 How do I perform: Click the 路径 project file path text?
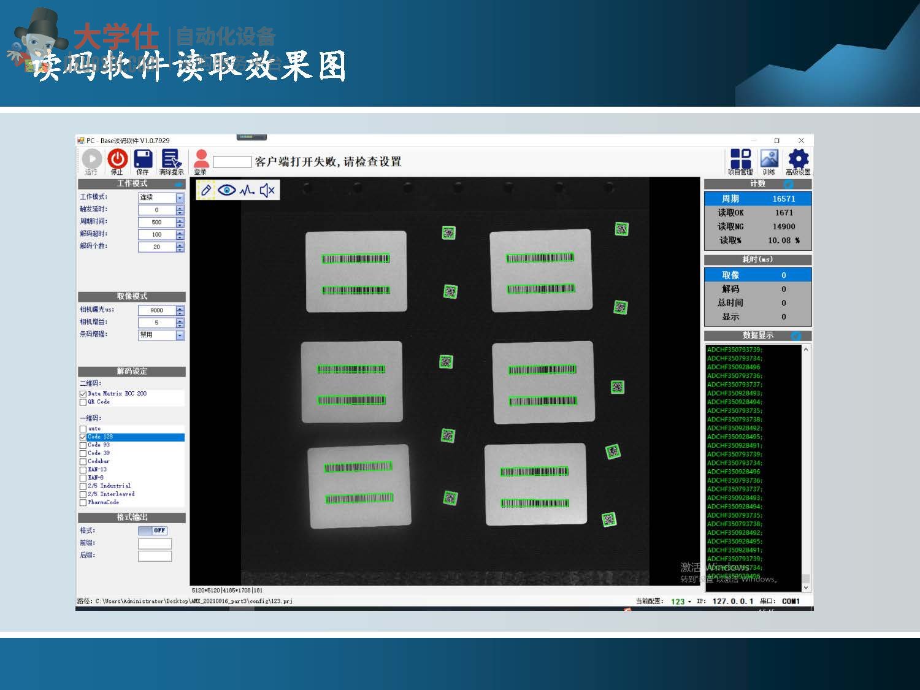194,602
